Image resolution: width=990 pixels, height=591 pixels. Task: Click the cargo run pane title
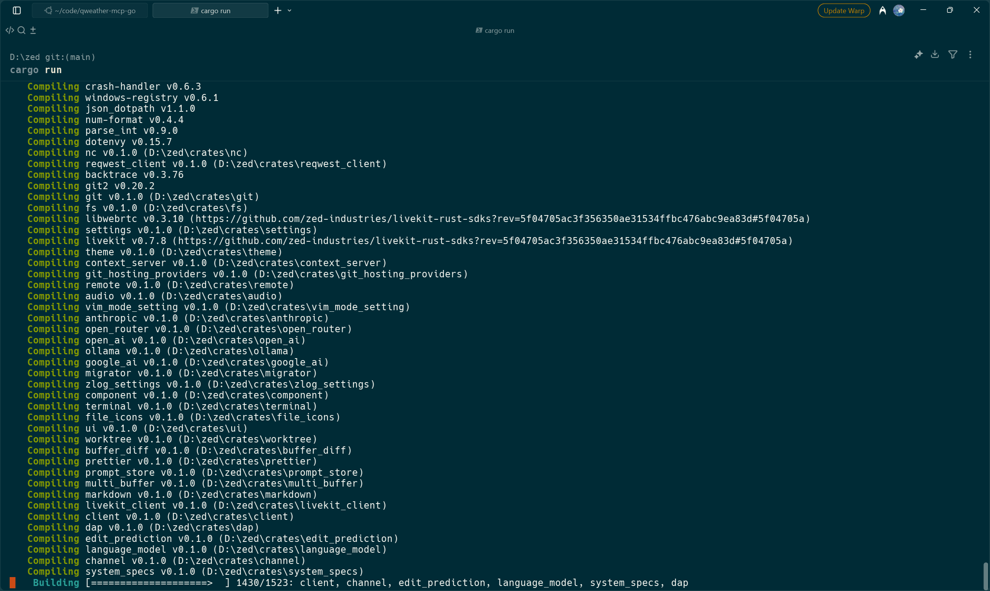(495, 31)
